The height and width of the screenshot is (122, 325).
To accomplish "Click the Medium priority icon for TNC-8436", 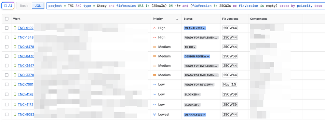I will tap(155, 56).
